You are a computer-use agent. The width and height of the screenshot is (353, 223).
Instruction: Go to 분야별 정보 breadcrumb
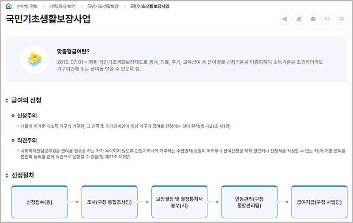[27, 7]
